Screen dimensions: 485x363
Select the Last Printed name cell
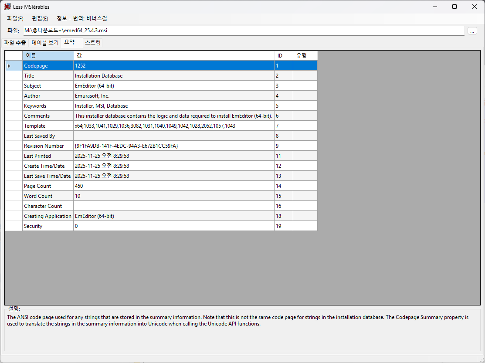[x=48, y=156]
